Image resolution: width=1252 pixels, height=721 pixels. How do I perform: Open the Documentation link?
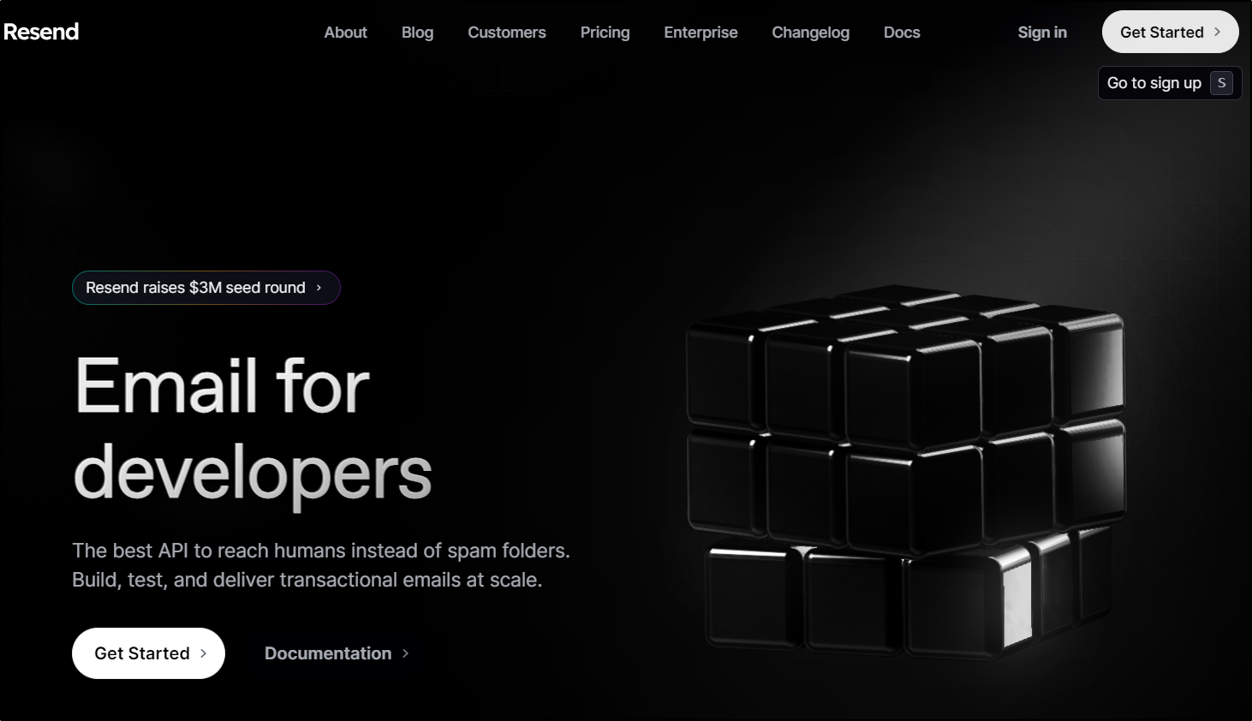[336, 653]
